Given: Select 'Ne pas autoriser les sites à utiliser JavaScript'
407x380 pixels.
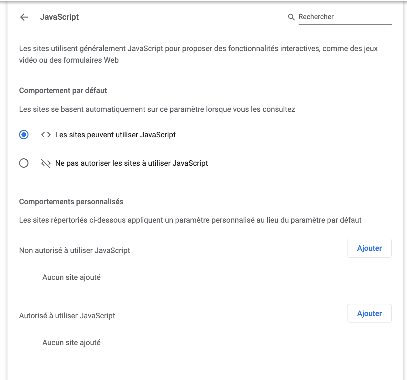Looking at the screenshot, I should click(23, 163).
